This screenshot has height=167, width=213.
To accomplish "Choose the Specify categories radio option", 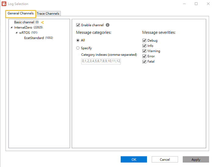I will [78, 48].
